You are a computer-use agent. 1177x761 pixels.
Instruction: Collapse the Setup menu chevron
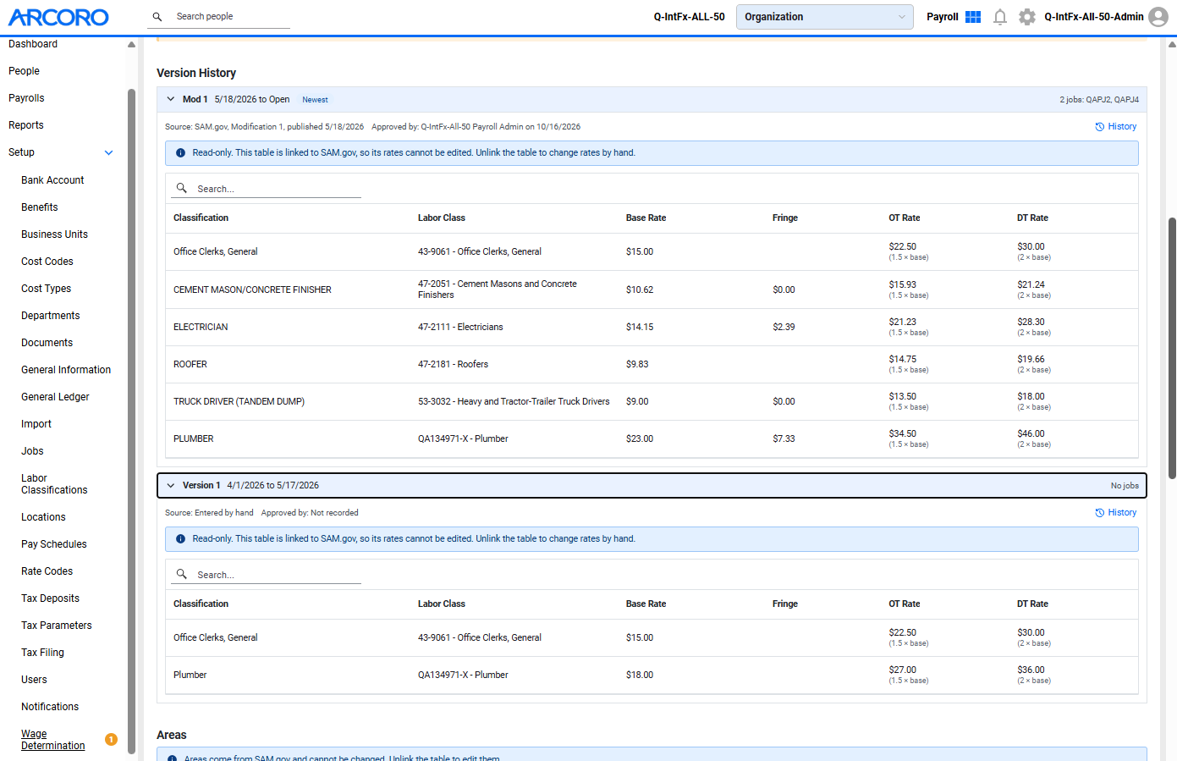[108, 152]
